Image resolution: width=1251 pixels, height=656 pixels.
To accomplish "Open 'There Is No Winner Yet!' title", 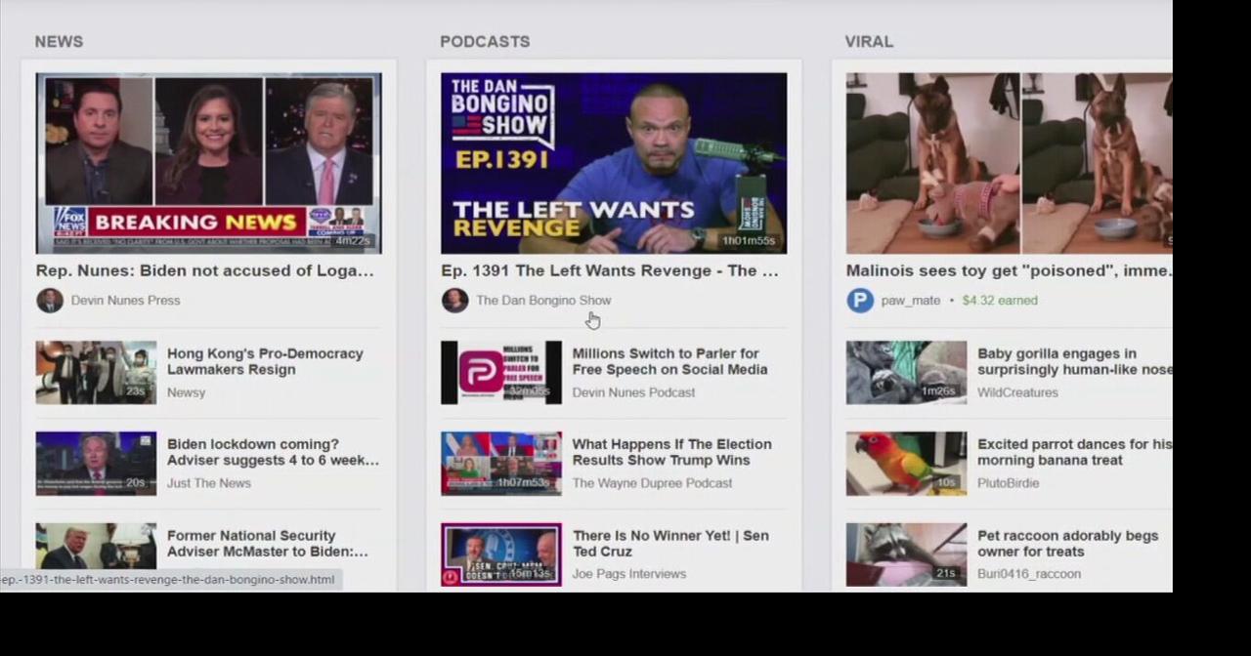I will coord(670,544).
